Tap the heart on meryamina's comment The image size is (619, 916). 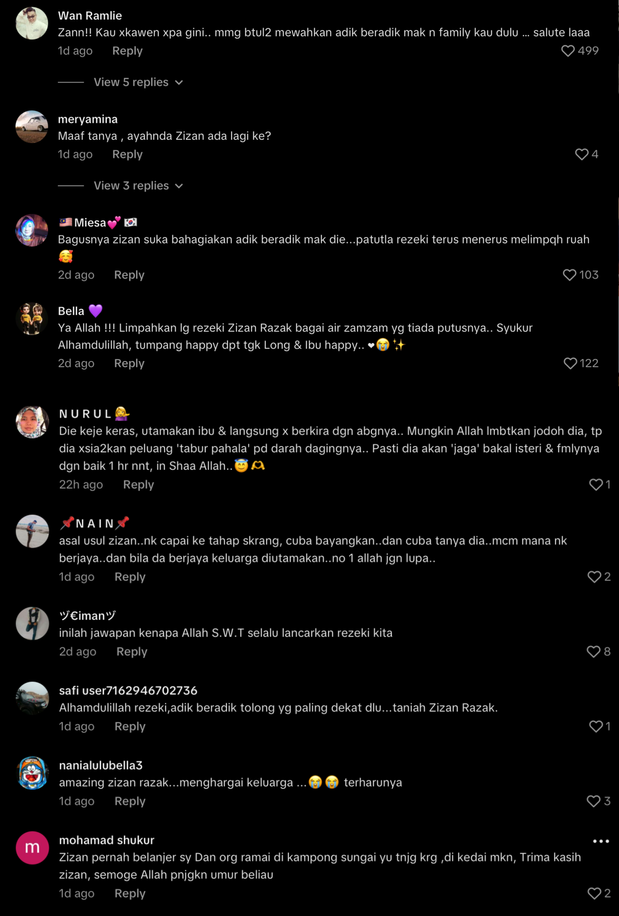pos(582,154)
